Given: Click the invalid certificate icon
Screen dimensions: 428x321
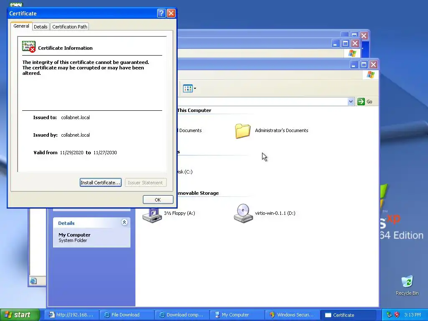Looking at the screenshot, I should coord(29,47).
